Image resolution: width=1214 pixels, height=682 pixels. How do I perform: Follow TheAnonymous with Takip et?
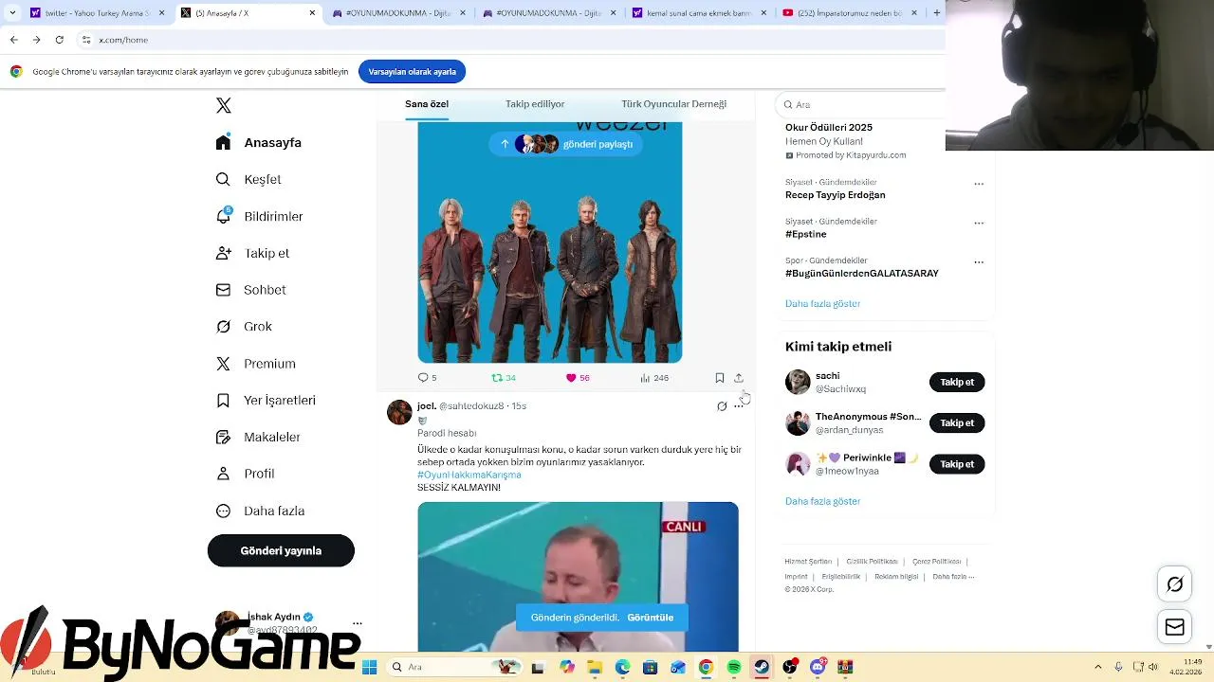click(x=957, y=422)
